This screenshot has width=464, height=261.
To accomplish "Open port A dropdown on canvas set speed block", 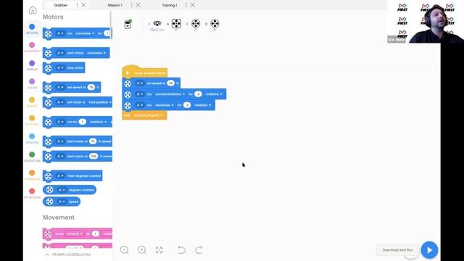I will click(139, 83).
